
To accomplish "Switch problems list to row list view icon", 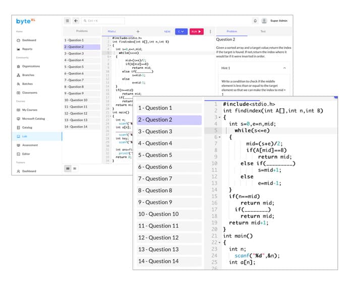I will coord(75,168).
